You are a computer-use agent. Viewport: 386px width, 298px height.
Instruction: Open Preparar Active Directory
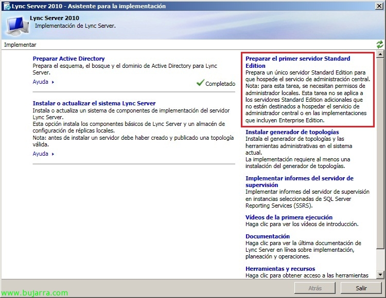tap(68, 59)
